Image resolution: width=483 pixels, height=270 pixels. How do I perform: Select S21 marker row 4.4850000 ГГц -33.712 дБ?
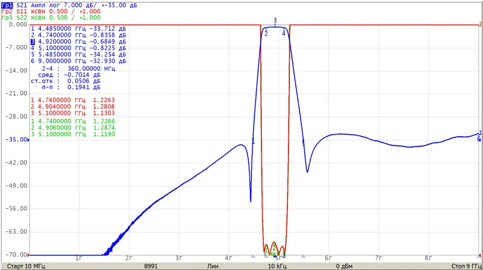[78, 28]
